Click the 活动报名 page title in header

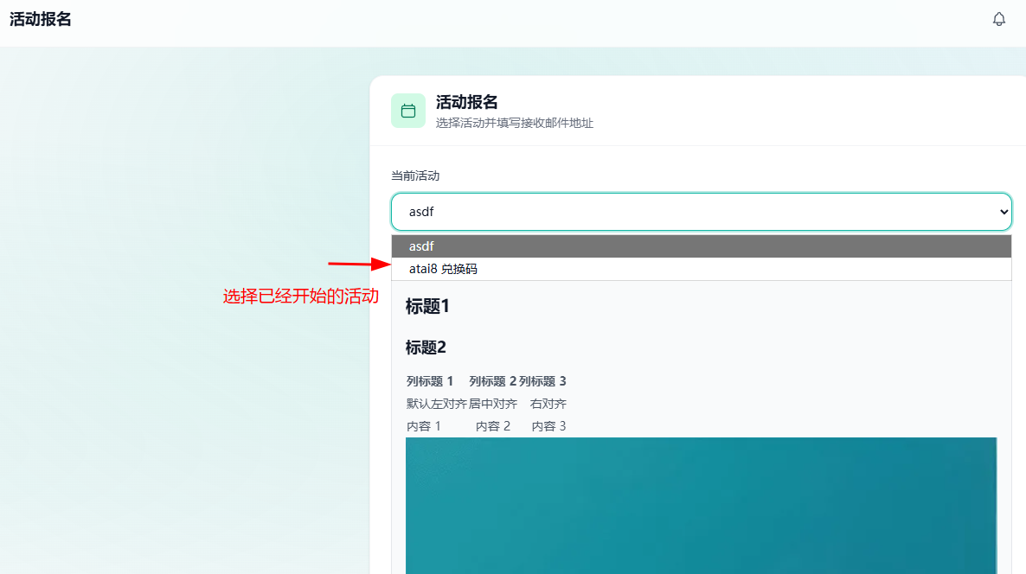(41, 20)
